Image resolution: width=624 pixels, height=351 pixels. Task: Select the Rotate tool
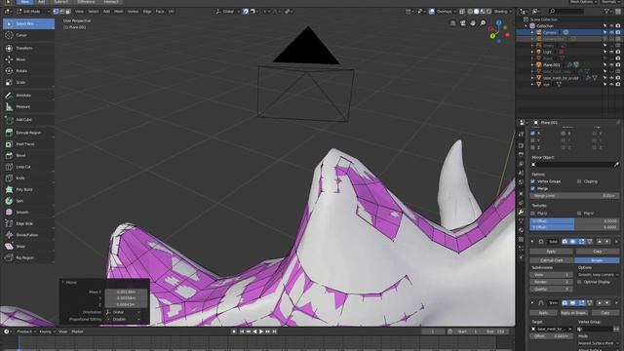(x=28, y=71)
